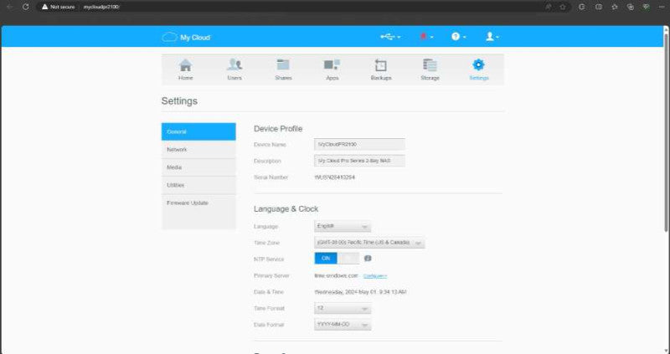The height and width of the screenshot is (354, 670).
Task: Open the Backups section icon
Action: pos(381,65)
